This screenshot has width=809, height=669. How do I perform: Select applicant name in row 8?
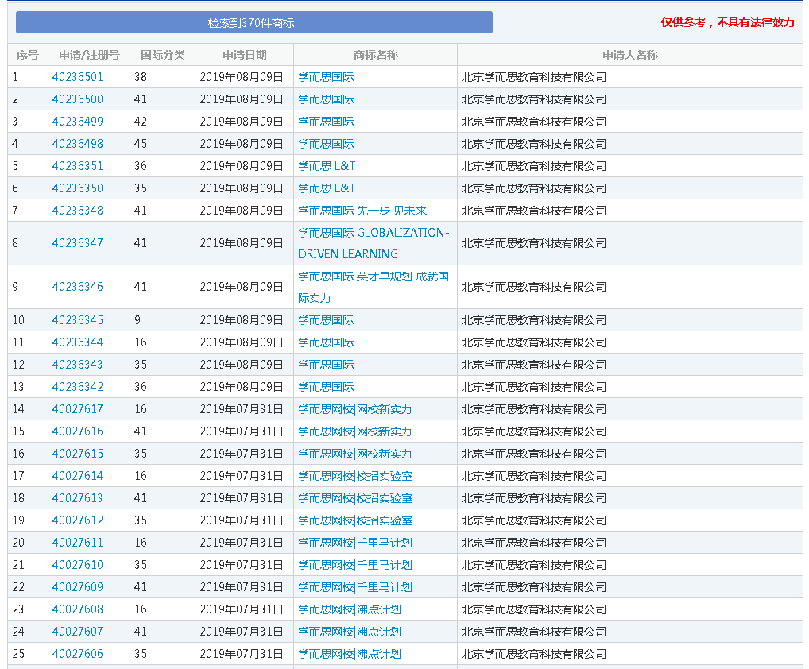point(533,243)
